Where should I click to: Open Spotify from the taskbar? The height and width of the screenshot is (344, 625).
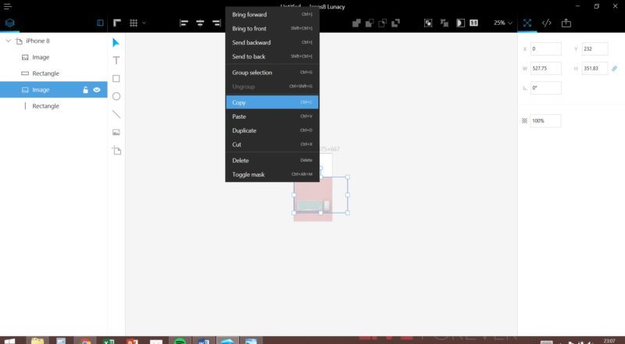180,342
